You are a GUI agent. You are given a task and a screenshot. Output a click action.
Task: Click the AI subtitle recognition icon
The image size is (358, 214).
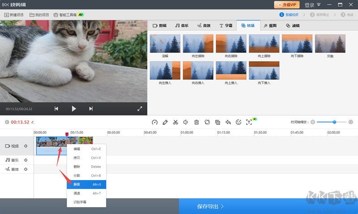click(x=249, y=122)
